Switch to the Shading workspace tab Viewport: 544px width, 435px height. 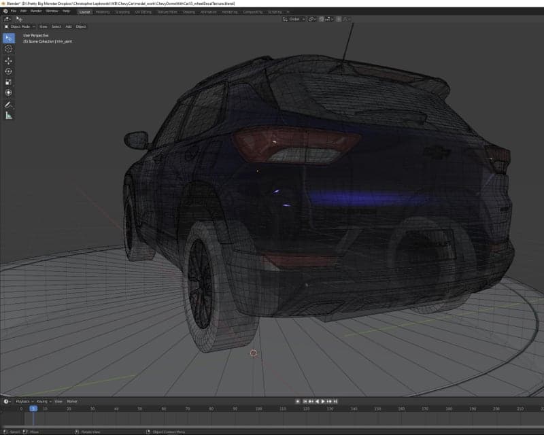pyautogui.click(x=189, y=12)
